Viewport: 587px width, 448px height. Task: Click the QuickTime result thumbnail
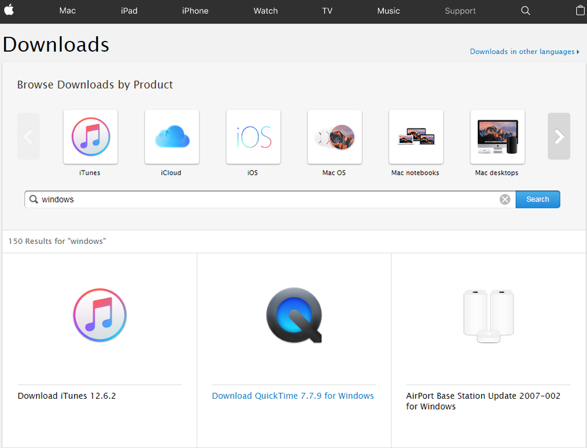point(293,315)
